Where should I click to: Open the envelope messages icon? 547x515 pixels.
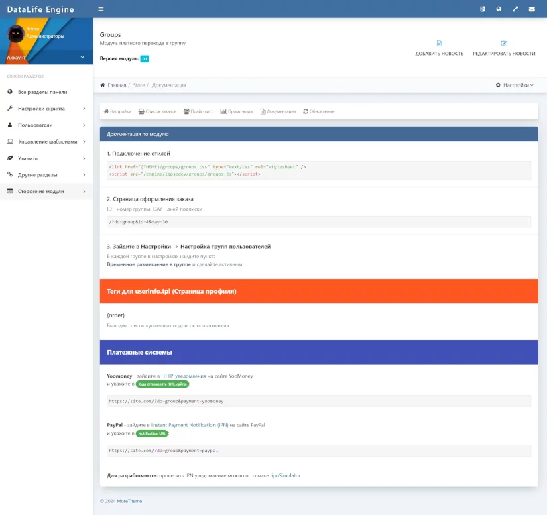[x=532, y=9]
